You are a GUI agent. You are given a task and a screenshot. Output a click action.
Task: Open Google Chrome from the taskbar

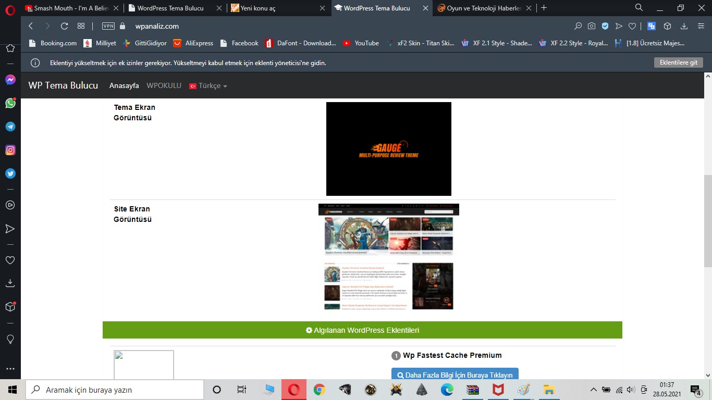click(x=320, y=390)
